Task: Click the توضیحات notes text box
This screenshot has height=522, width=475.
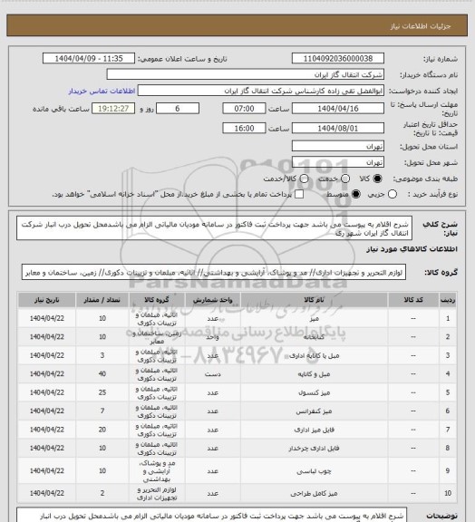Action: (211, 516)
